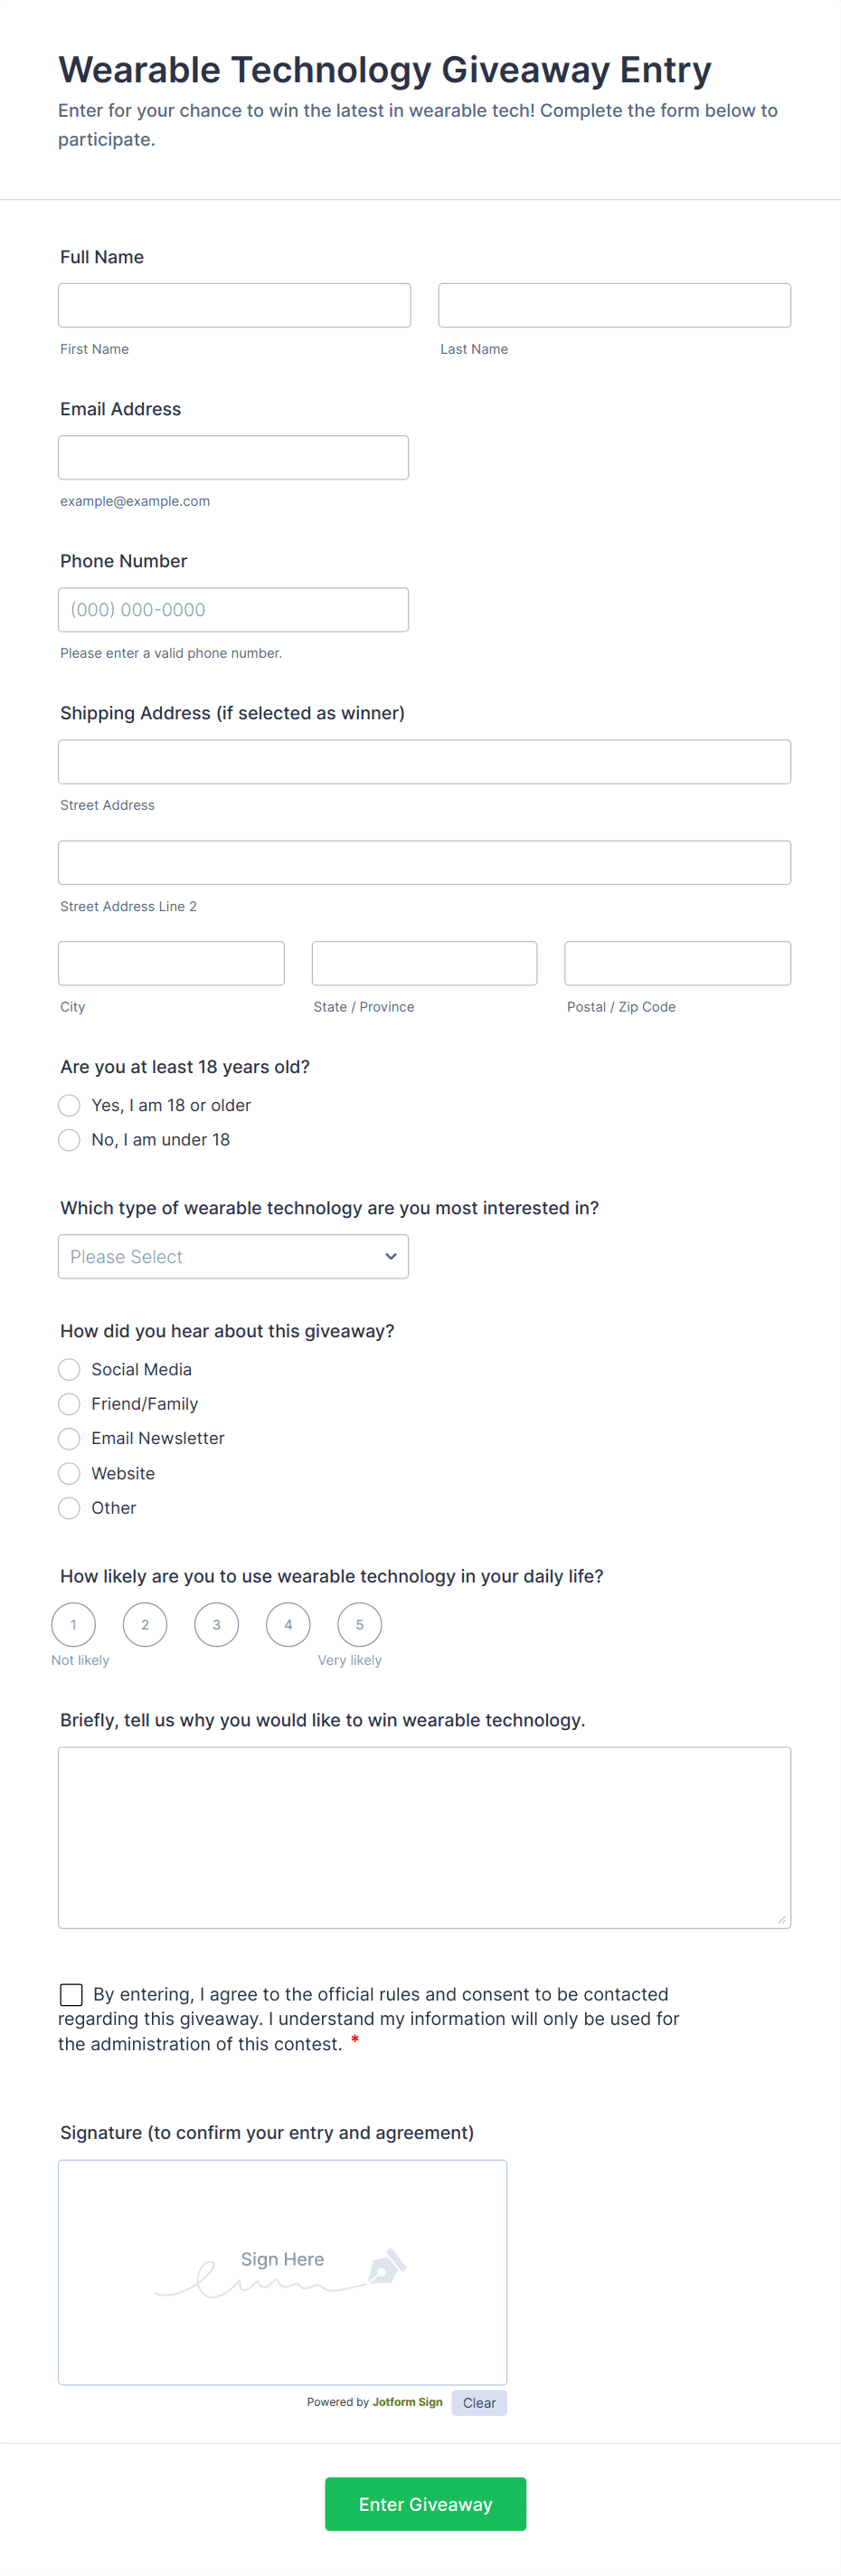Open the wearable technology type dropdown

233,1256
